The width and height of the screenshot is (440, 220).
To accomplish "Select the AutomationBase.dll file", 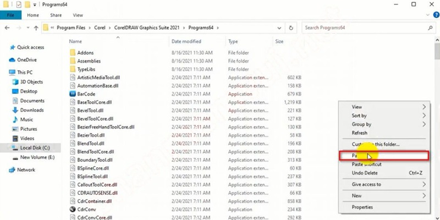I will click(98, 86).
